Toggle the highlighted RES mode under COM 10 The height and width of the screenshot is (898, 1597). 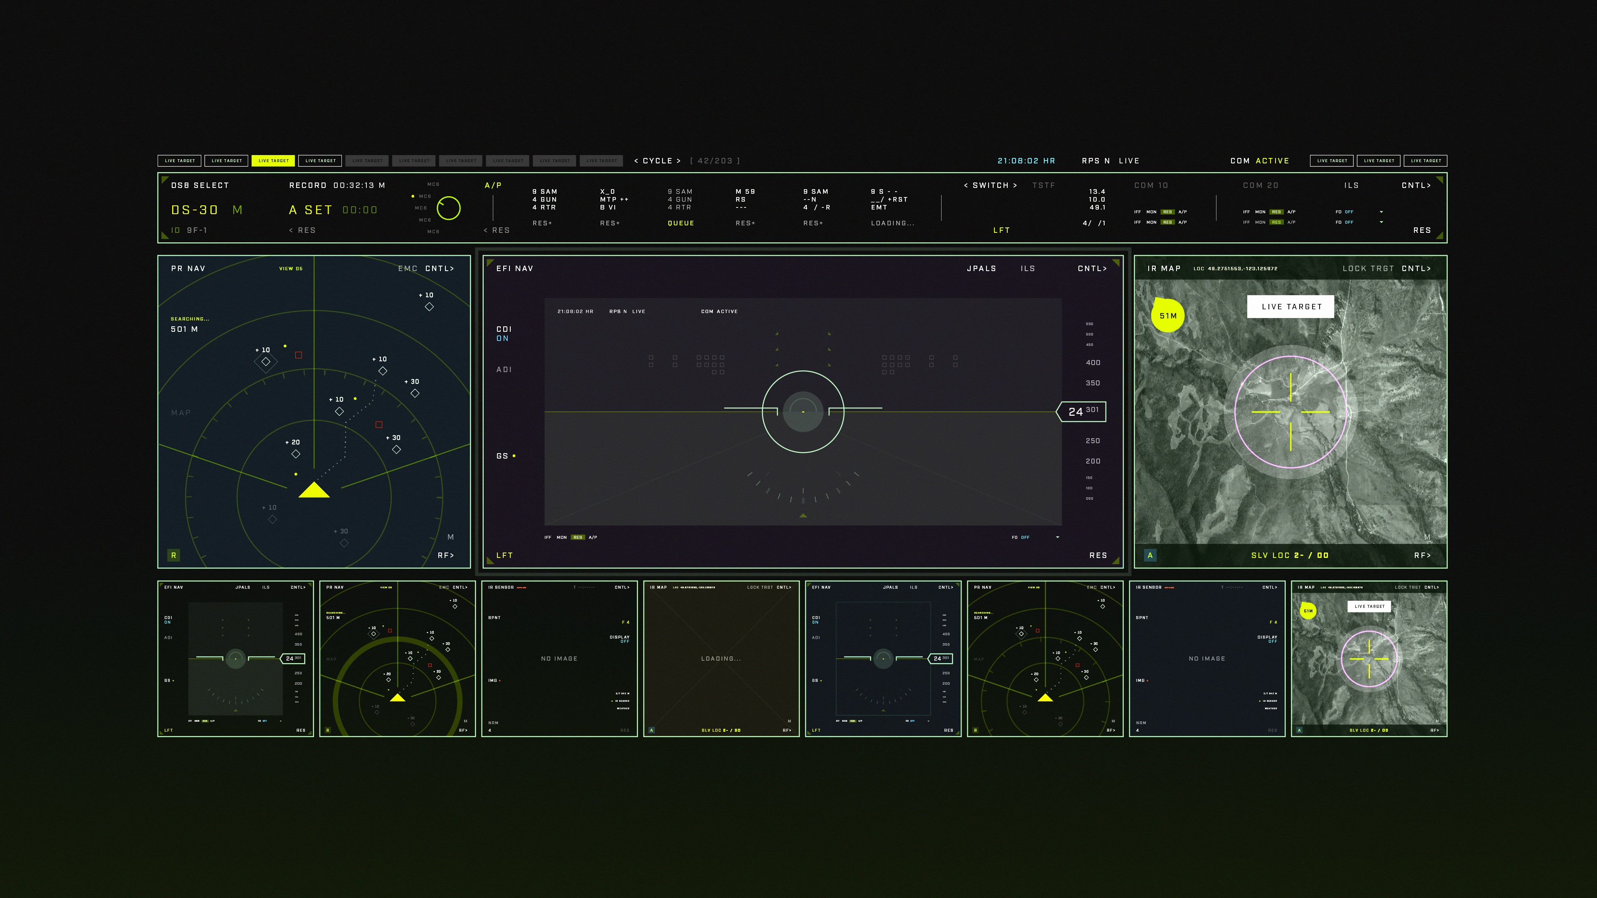click(x=1167, y=212)
